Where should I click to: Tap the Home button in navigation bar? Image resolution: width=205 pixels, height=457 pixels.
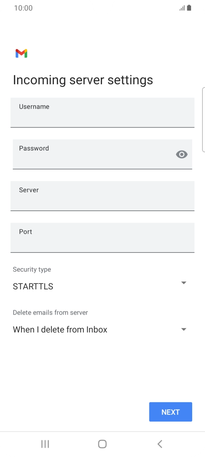[x=102, y=444]
